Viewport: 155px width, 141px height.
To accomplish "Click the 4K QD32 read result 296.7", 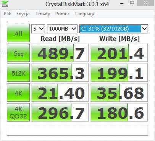I will click(x=60, y=112).
